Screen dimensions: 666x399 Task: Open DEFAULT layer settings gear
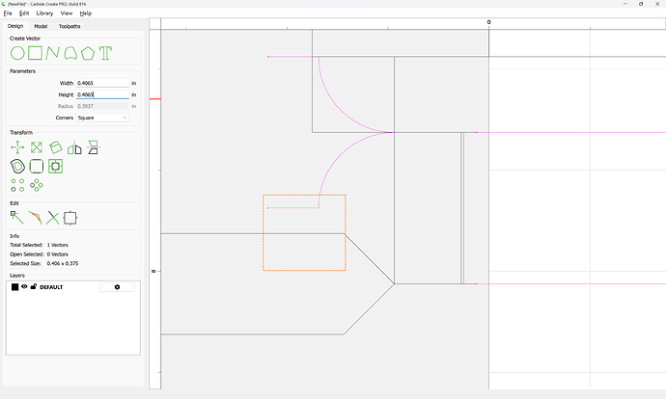tap(117, 287)
